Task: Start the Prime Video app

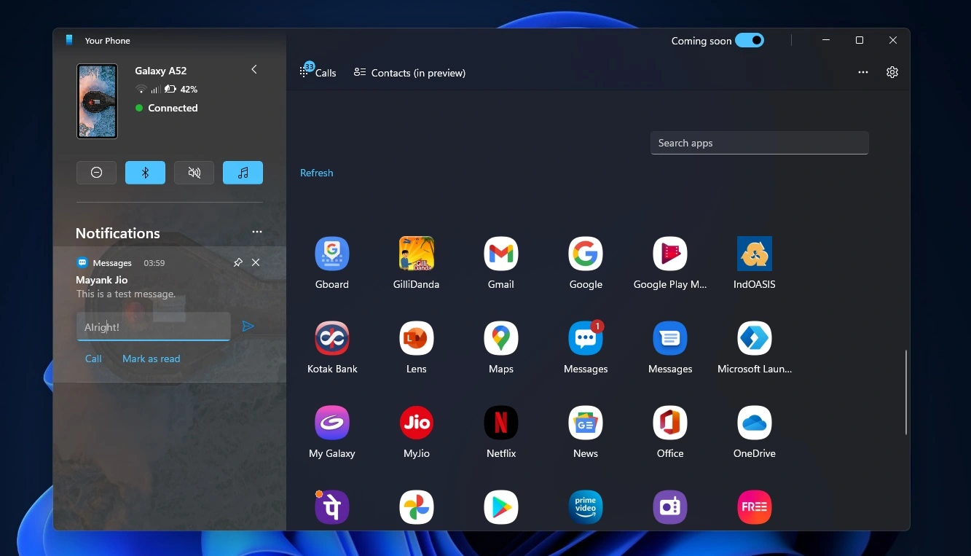Action: 585,506
